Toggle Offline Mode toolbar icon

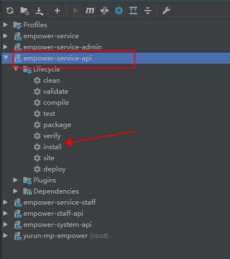[x=104, y=11]
